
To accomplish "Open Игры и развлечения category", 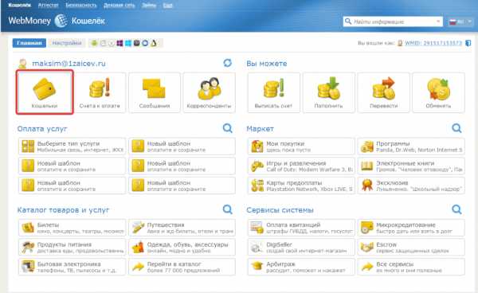I will pyautogui.click(x=301, y=166).
